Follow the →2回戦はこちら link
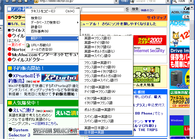Image resolution: width=195 pixels, height=139 pixels. [45, 124]
